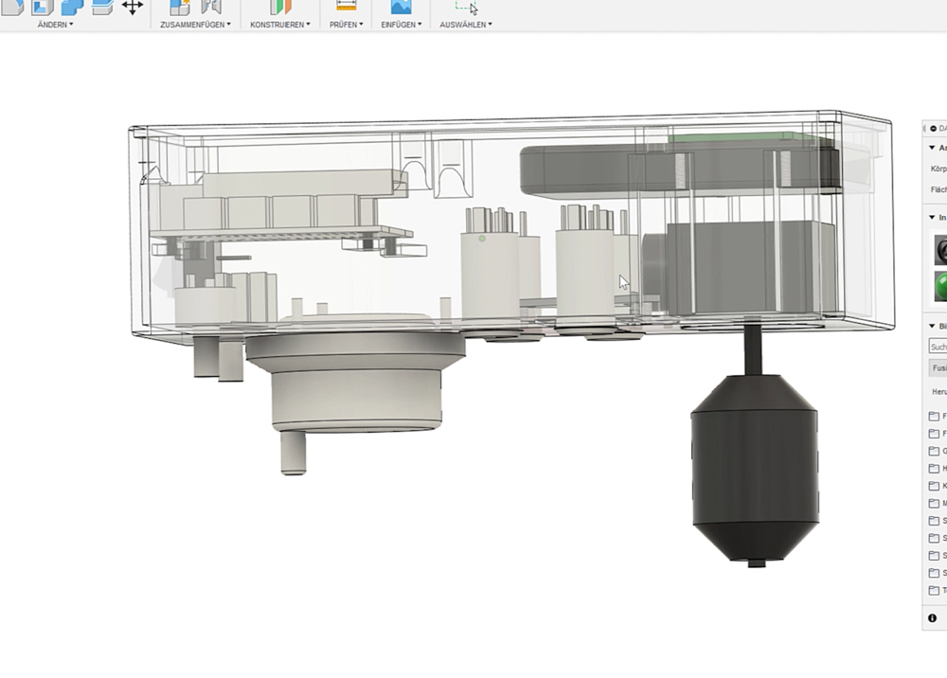
Task: Activate the Move/Copy four-arrow tool
Action: coord(133,7)
